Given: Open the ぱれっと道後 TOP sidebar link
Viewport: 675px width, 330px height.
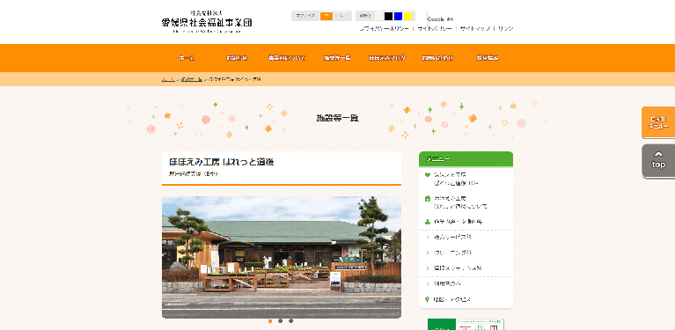Looking at the screenshot, I should [456, 179].
